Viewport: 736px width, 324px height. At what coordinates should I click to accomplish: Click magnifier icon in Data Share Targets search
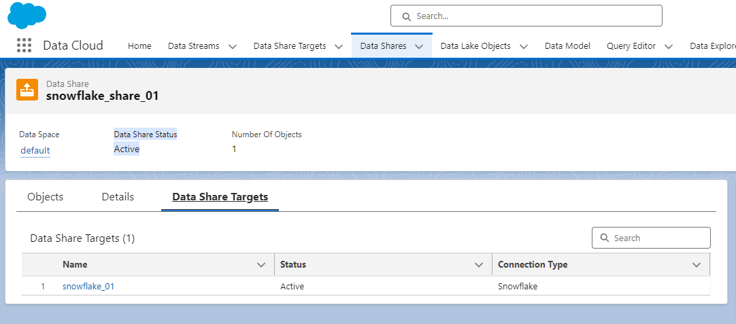(605, 238)
